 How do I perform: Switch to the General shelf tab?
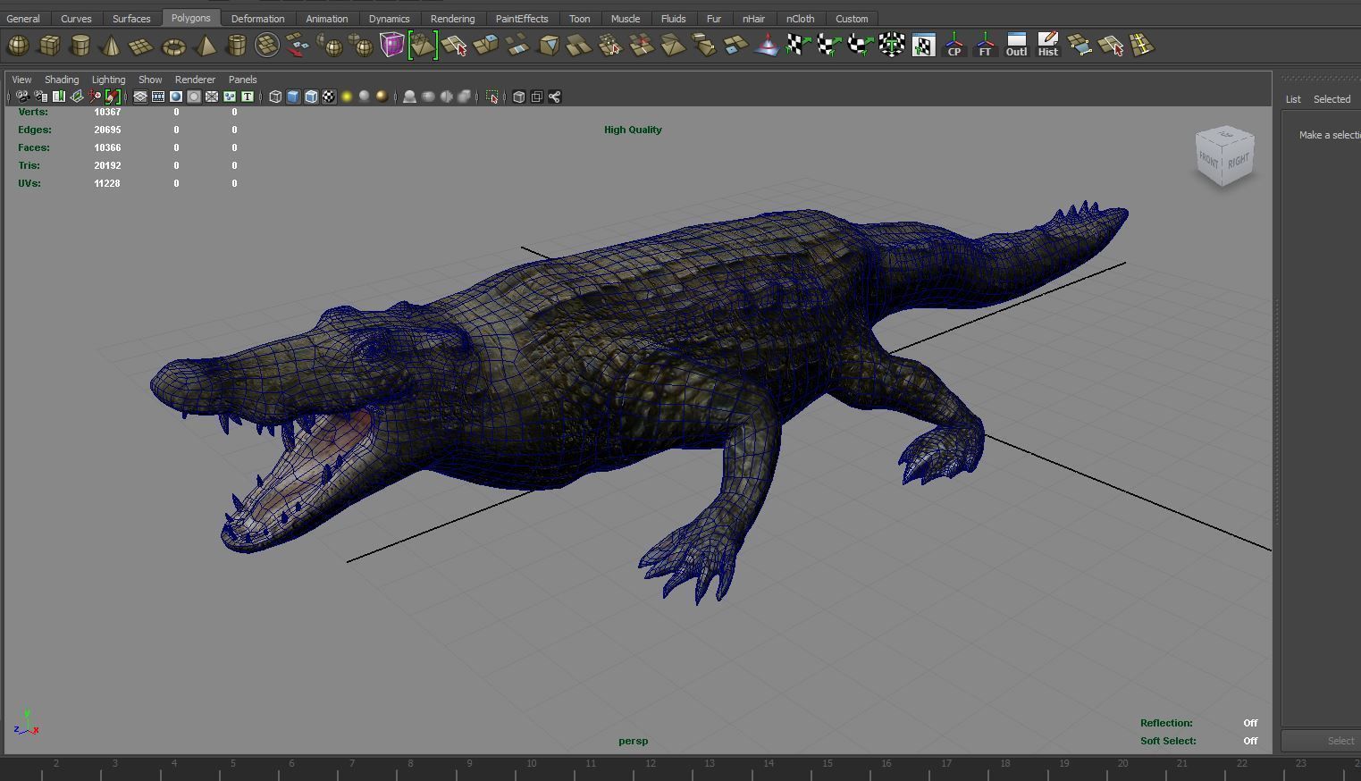coord(23,19)
